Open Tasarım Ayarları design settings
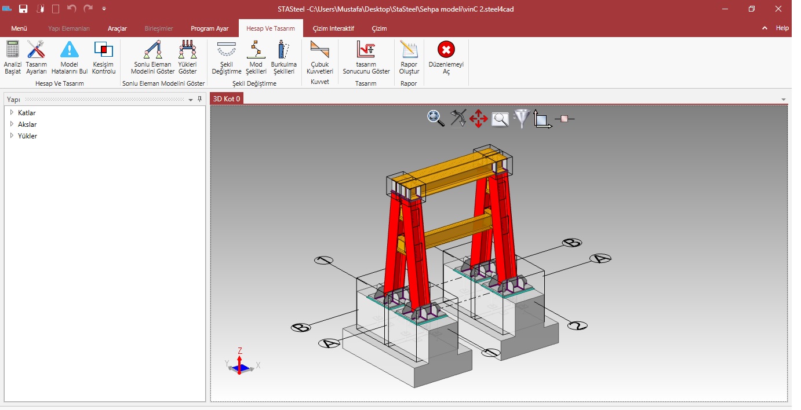 coord(36,57)
